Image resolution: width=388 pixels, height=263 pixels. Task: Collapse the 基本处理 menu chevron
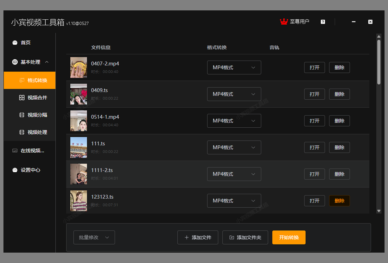[x=47, y=62]
